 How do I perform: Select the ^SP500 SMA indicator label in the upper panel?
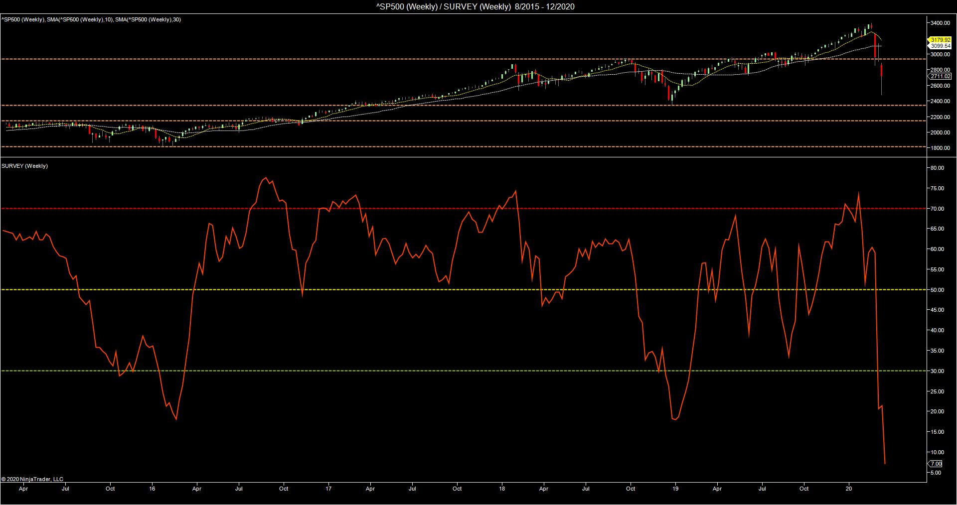[91, 19]
